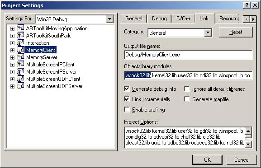This screenshot has height=168, width=261.
Task: Close the Project Settings dialog
Action: (x=255, y=5)
